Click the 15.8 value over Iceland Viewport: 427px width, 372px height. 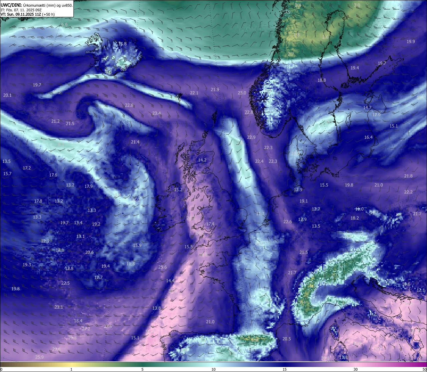pyautogui.click(x=122, y=44)
